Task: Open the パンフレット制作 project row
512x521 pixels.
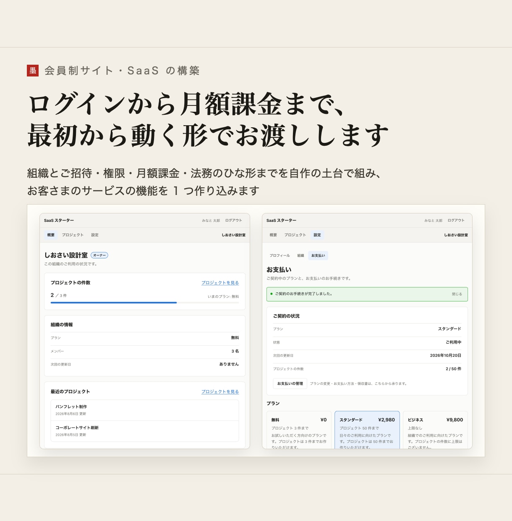Action: click(x=145, y=410)
